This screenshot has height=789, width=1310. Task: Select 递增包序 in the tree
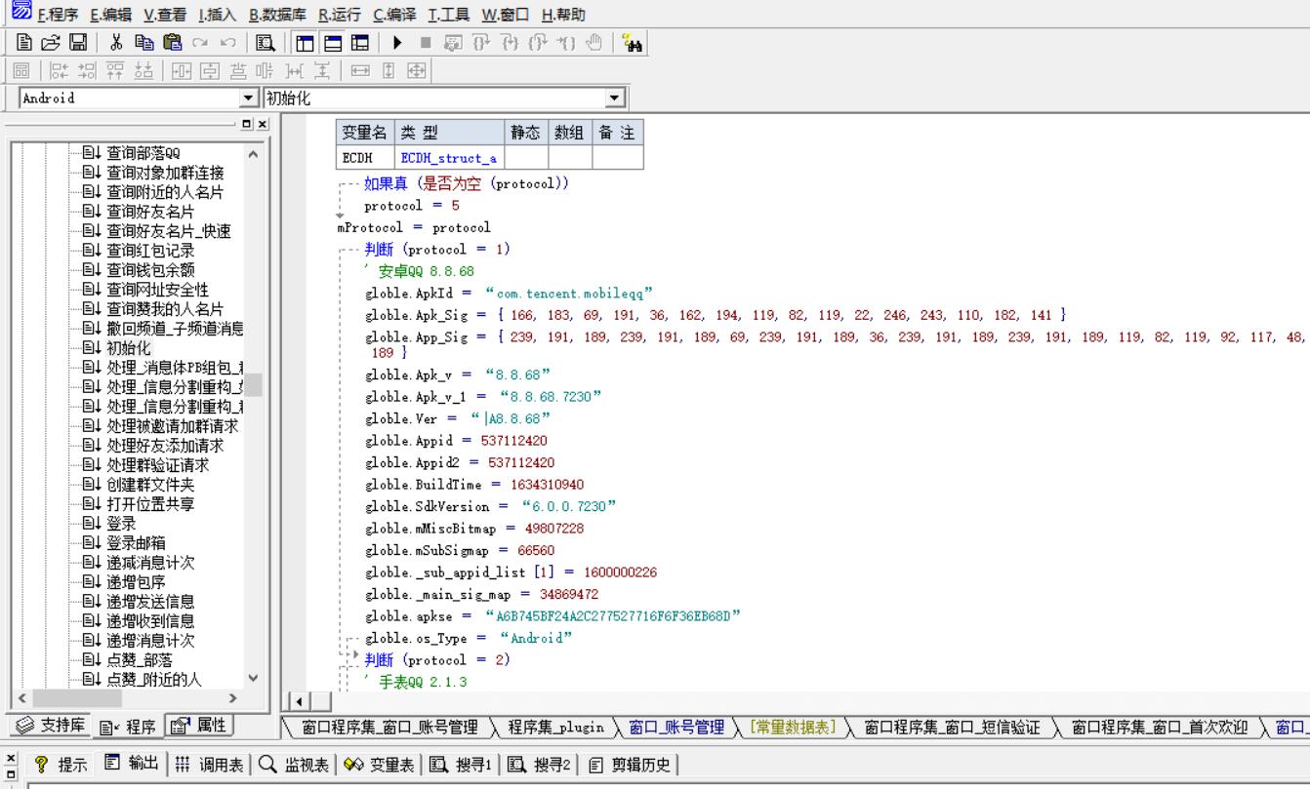coord(136,582)
